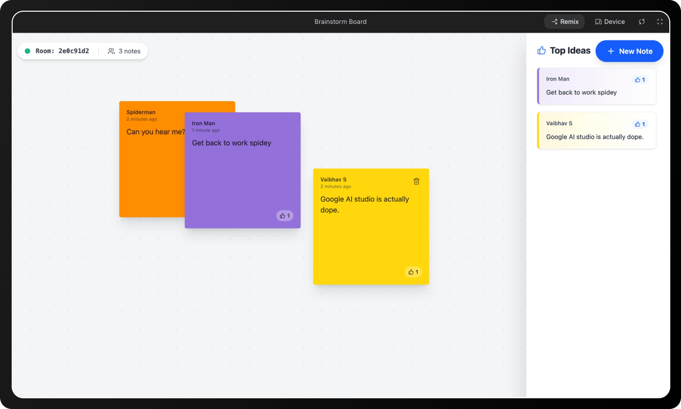This screenshot has height=409, width=681.
Task: Delete the Vaibhav S note using trash icon
Action: [416, 181]
